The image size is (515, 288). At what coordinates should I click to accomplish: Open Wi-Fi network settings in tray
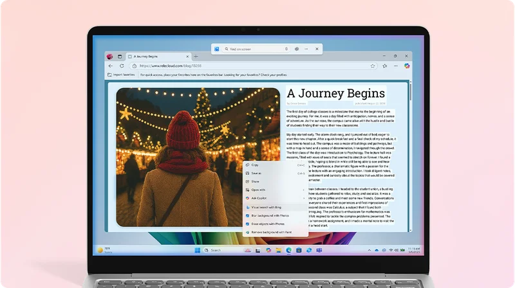391,250
